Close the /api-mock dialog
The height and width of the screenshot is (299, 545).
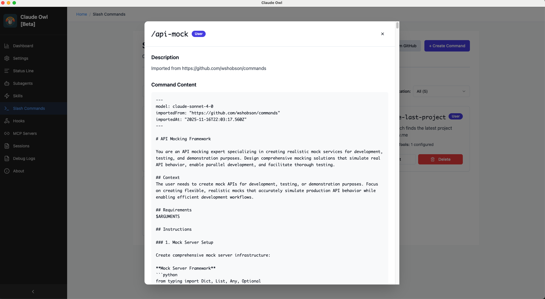383,34
